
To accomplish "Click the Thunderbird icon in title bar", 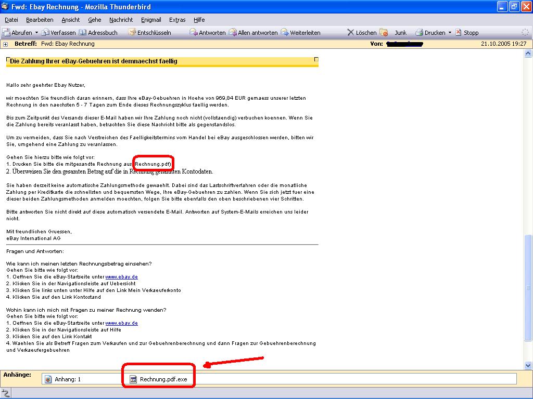I will [5, 6].
